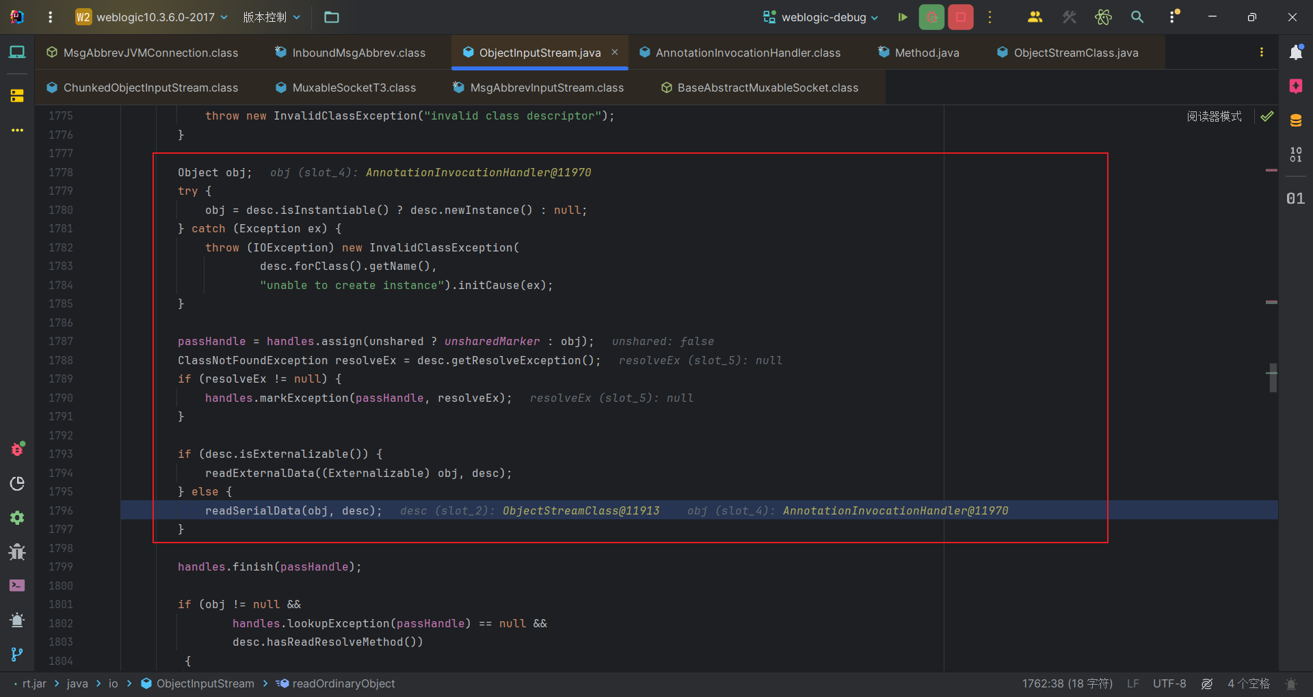
Task: Open the Structure tool window
Action: click(x=17, y=96)
